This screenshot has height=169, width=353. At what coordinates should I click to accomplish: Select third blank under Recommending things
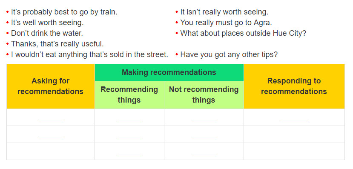point(129,153)
